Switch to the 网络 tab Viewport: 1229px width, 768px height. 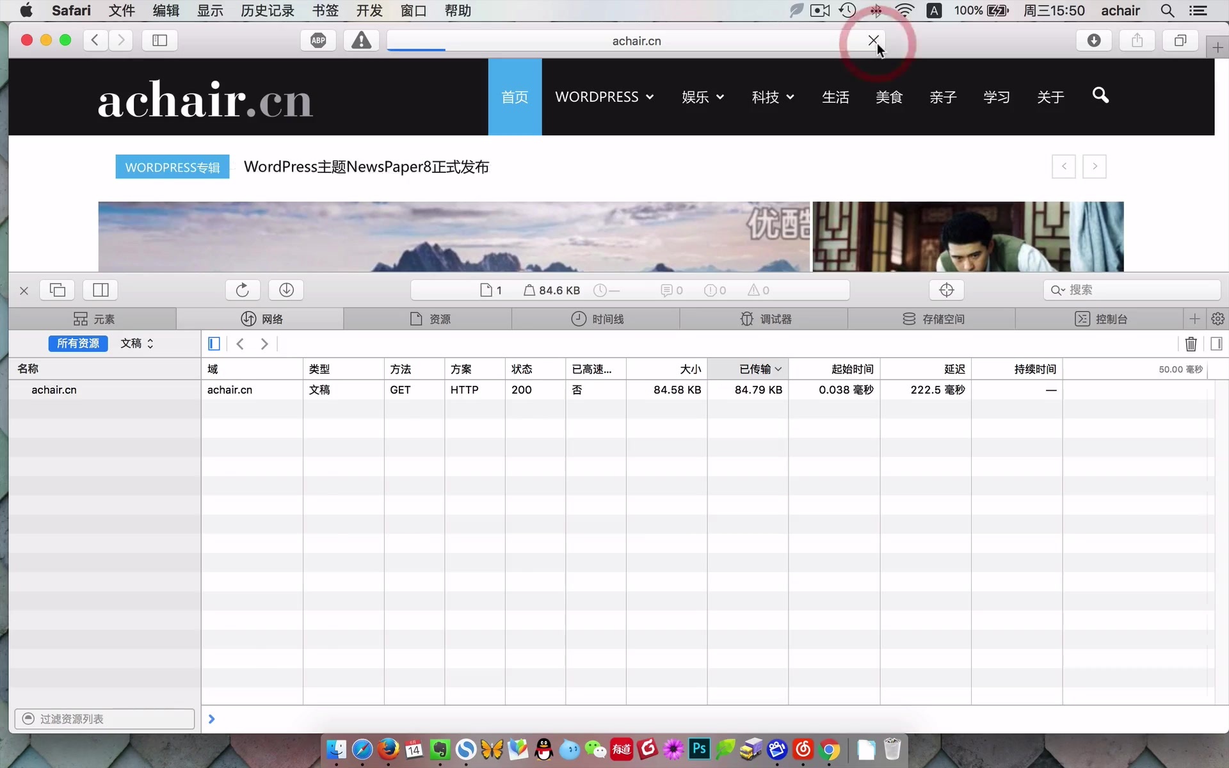(x=261, y=319)
